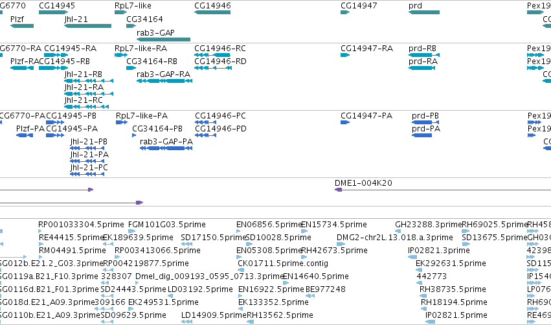Open EST EN06856.5prime

pos(269,225)
